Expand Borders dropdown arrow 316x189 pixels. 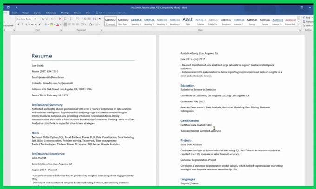click(99, 25)
